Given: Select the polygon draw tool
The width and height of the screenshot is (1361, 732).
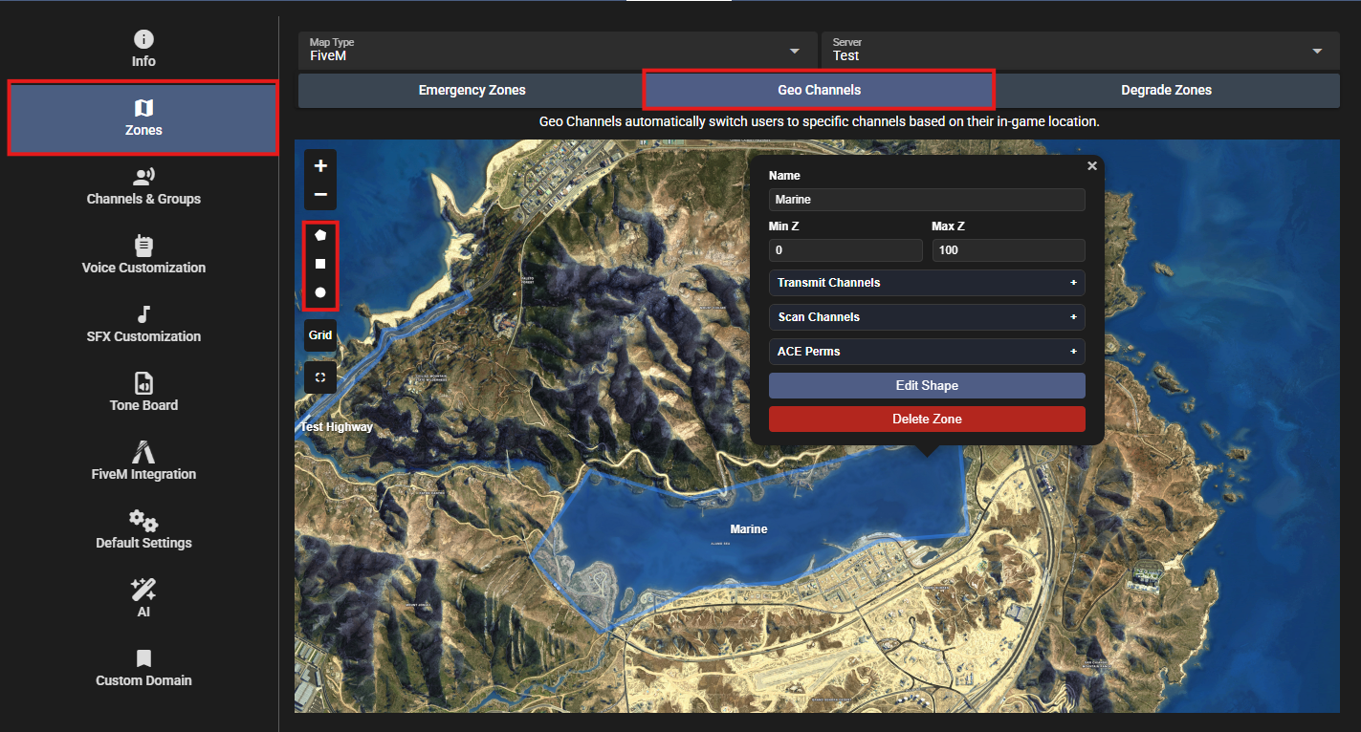Looking at the screenshot, I should (320, 234).
